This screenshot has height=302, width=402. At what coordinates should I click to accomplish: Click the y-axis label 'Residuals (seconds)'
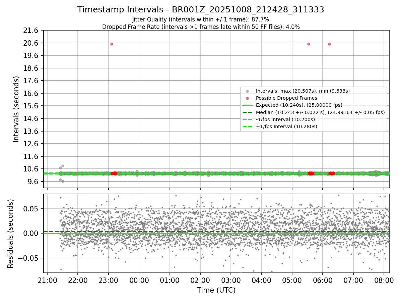click(x=11, y=234)
